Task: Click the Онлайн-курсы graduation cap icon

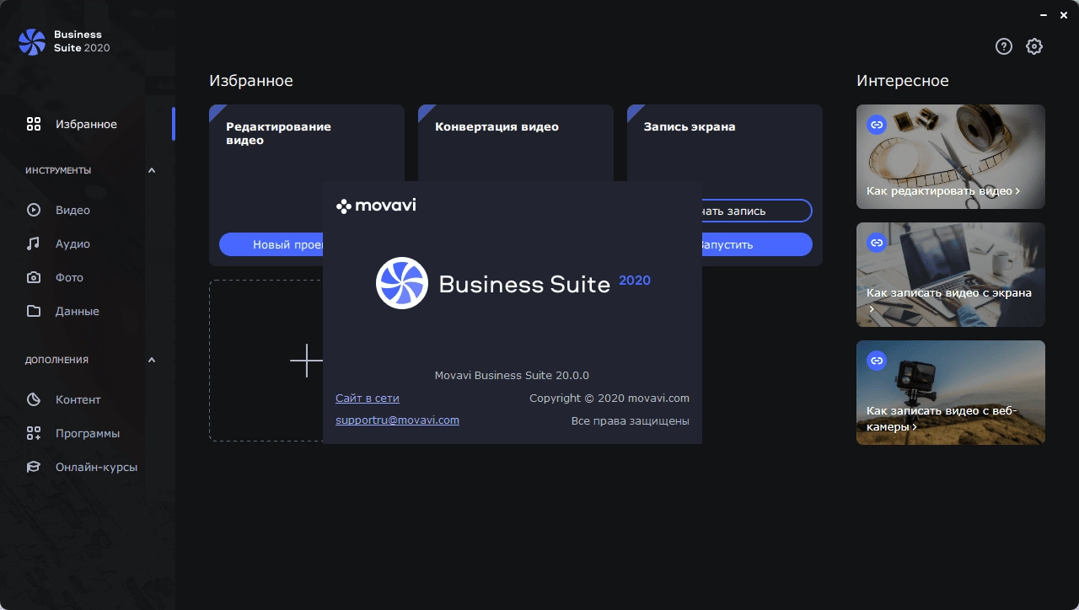Action: [x=34, y=467]
